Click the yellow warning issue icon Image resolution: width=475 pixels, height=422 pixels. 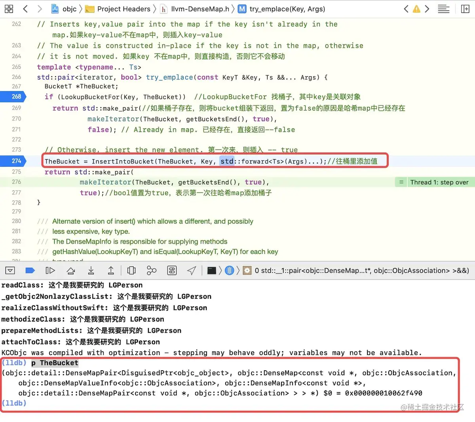tap(416, 9)
